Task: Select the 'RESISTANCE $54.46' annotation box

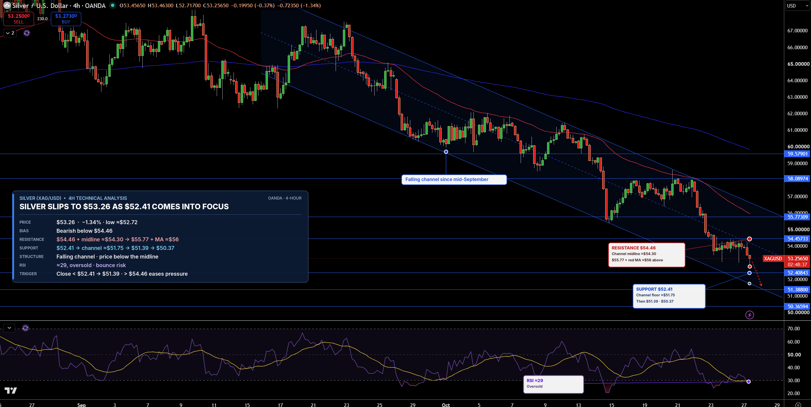Action: 646,255
